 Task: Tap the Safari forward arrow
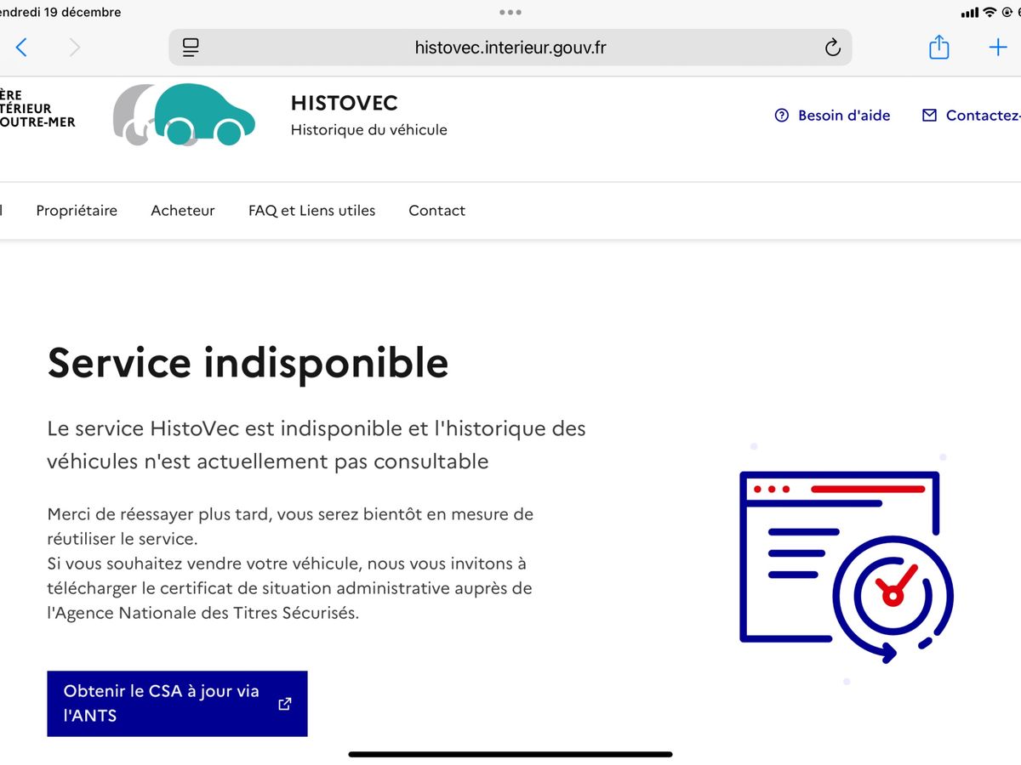75,48
